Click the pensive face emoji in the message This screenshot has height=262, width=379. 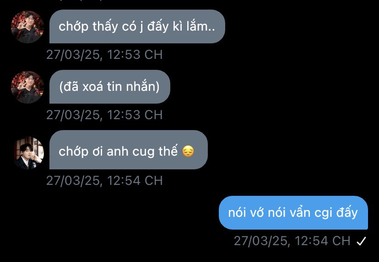click(x=188, y=152)
